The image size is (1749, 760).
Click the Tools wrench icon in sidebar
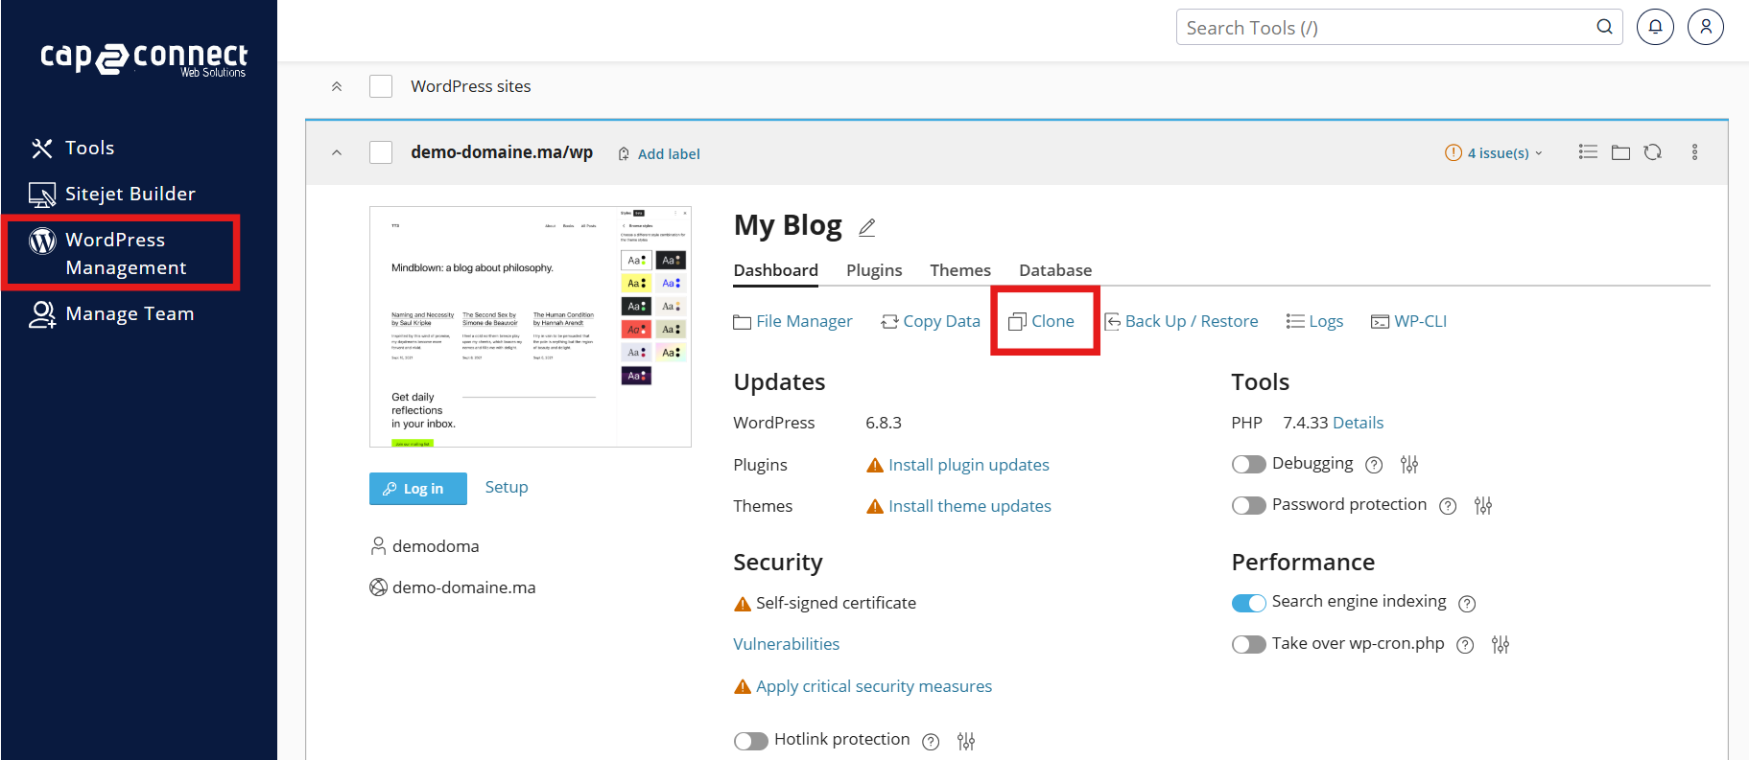pos(42,148)
